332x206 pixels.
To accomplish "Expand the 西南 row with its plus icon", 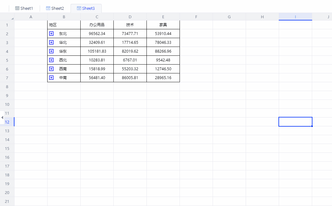I will [51, 69].
